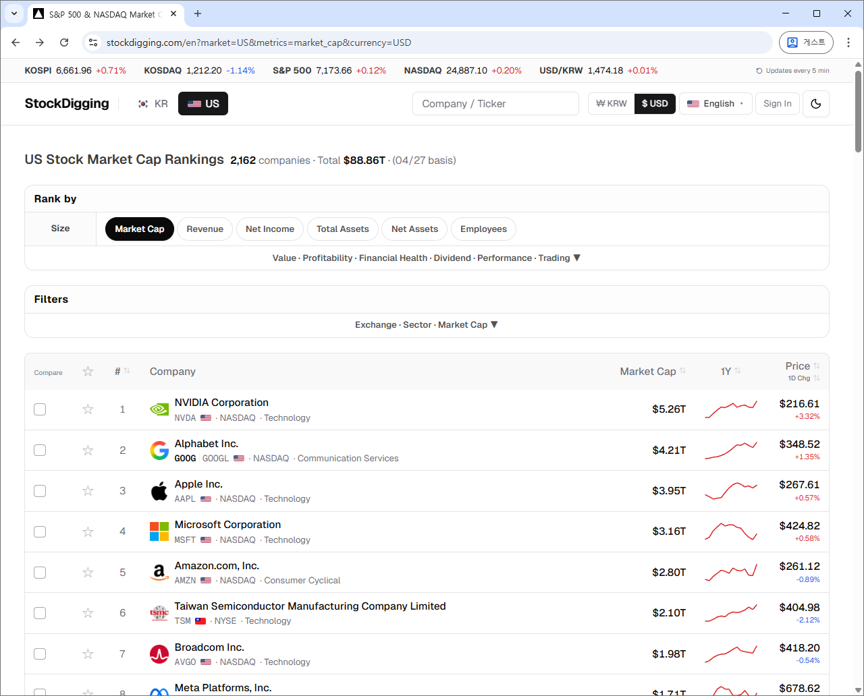This screenshot has height=696, width=864.
Task: Open Meta Platforms, Inc. page
Action: (x=223, y=688)
